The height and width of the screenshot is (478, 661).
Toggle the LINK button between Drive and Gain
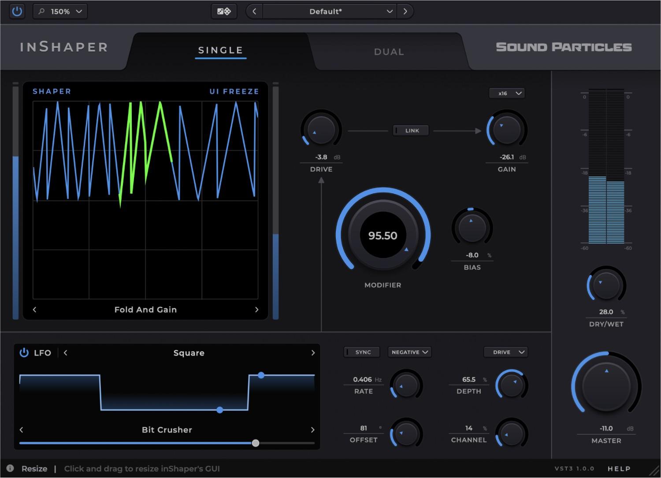pyautogui.click(x=410, y=130)
